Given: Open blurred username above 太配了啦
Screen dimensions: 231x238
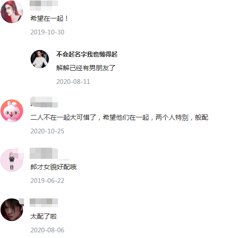Looking at the screenshot, I should click(44, 203).
